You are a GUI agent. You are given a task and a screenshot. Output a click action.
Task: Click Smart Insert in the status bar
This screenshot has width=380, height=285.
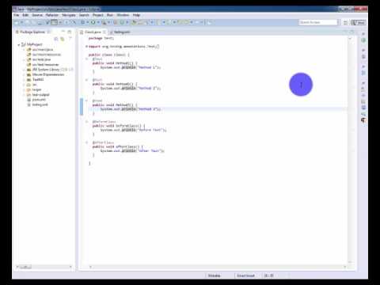click(245, 275)
